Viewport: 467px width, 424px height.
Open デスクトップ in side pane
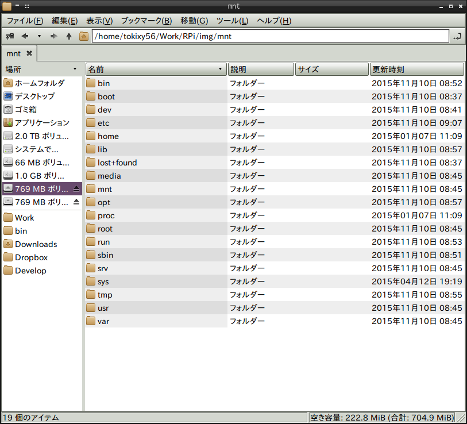click(x=42, y=97)
